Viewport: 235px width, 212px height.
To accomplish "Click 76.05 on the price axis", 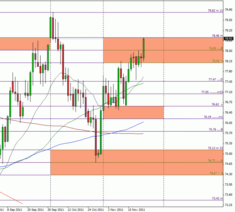I will click(229, 123).
